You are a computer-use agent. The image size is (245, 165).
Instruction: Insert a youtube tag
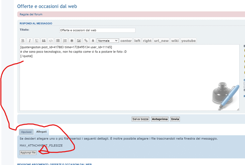pyautogui.click(x=188, y=41)
